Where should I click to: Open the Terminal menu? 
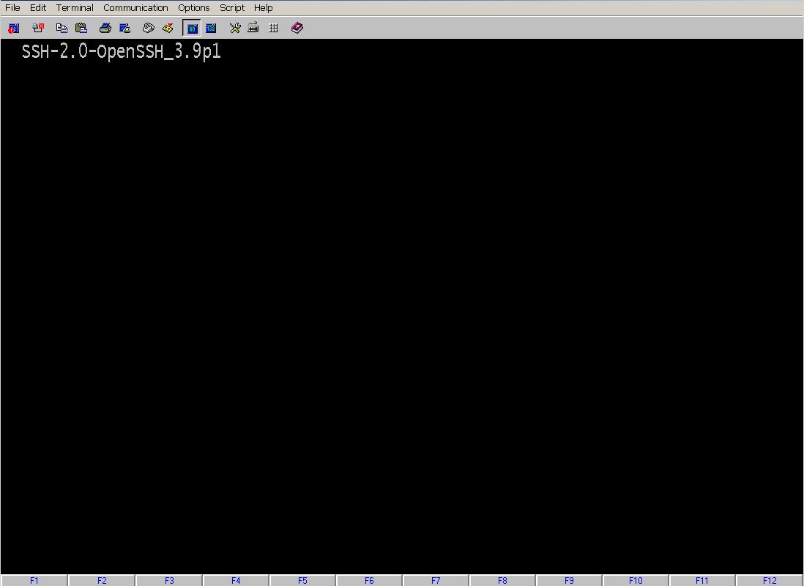75,8
